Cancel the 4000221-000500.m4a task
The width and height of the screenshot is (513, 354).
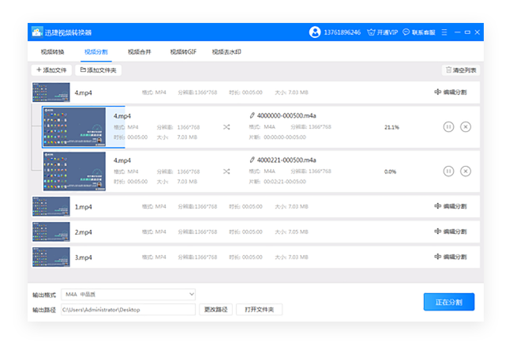[466, 171]
